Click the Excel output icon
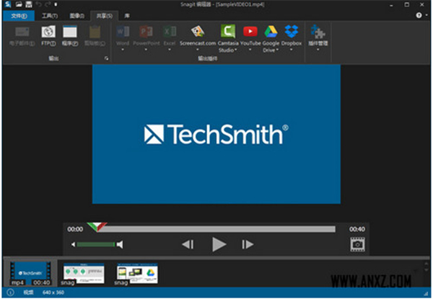 tap(170, 32)
